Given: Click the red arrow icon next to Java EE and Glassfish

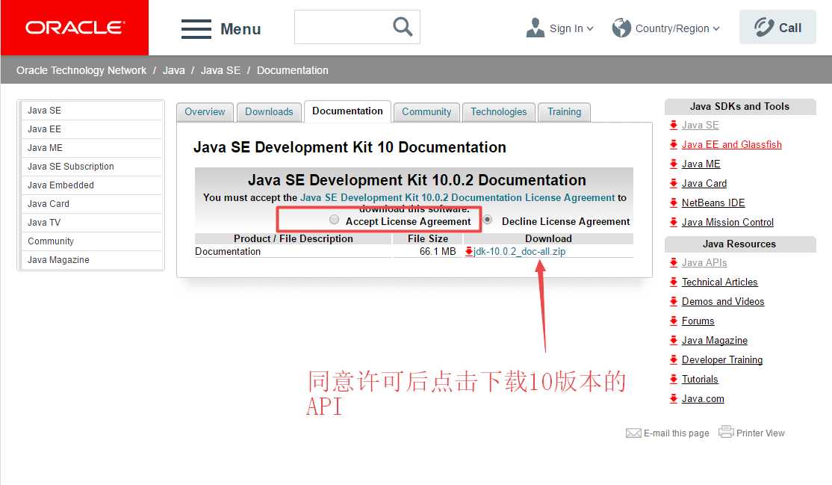Looking at the screenshot, I should (674, 144).
